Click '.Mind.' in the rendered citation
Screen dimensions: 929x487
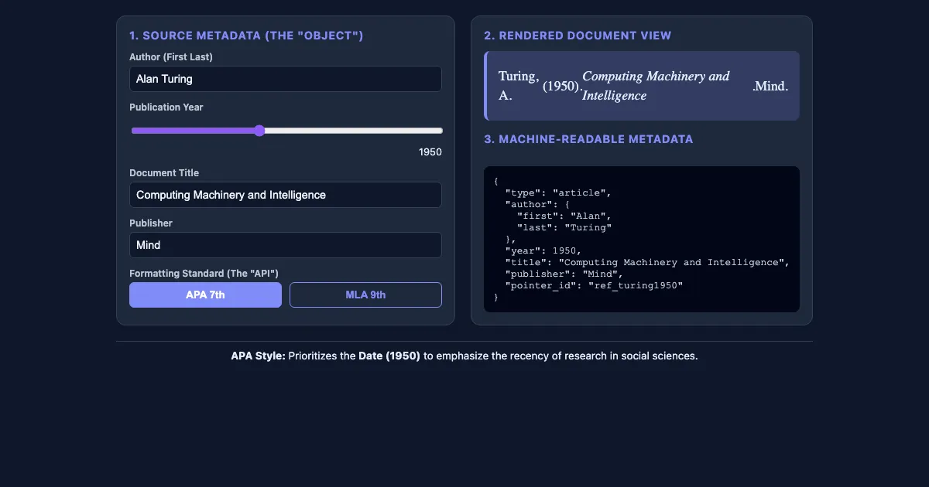(x=770, y=86)
